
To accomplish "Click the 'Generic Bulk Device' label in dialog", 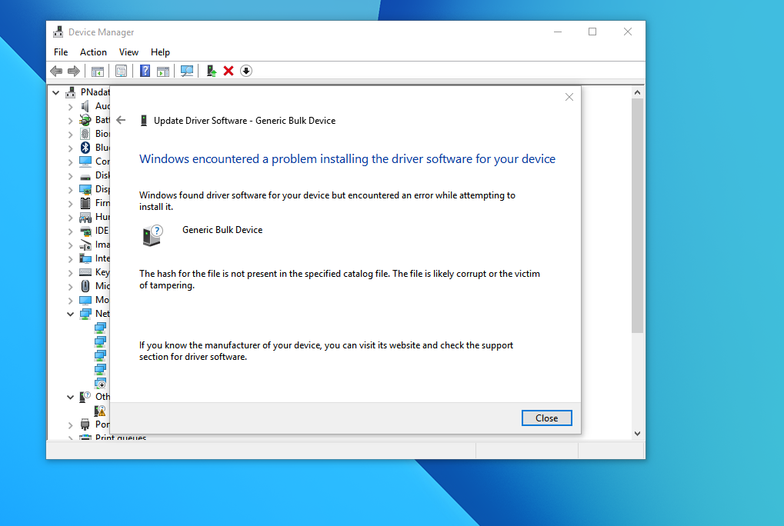I will tap(222, 230).
